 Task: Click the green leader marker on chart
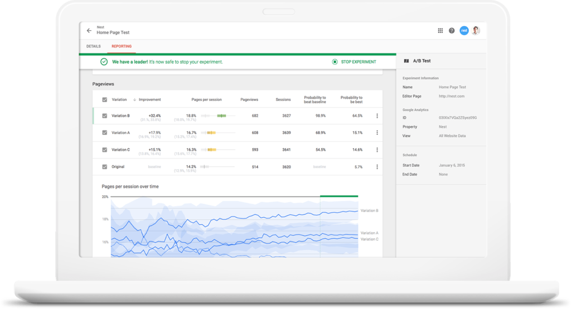339,196
